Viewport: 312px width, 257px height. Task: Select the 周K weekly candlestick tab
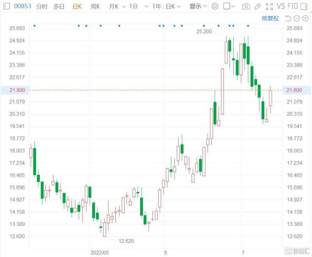point(95,6)
